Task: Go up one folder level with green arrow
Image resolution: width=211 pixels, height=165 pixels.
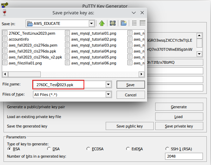Action: pyautogui.click(x=102, y=23)
